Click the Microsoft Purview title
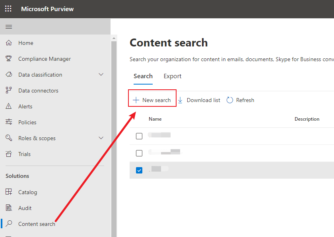 click(47, 9)
